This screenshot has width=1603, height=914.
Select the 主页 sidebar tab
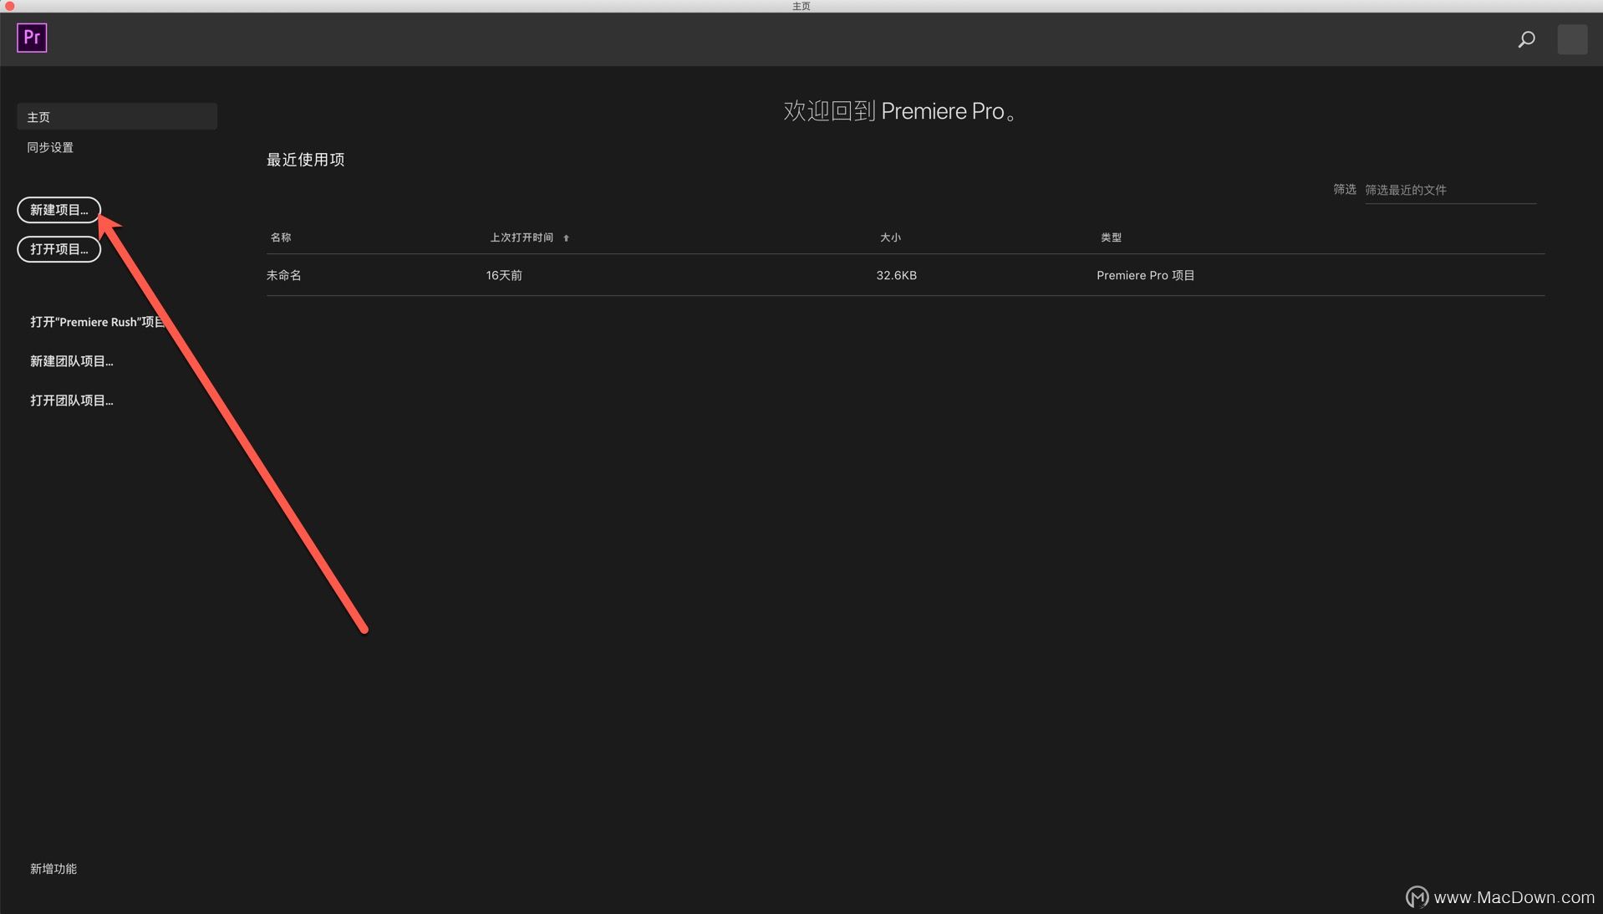[x=117, y=116]
